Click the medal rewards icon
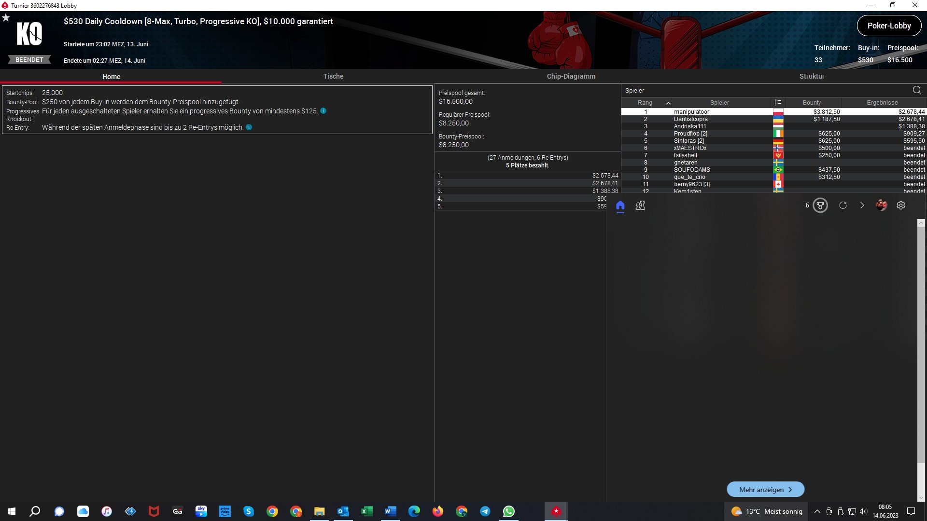This screenshot has height=521, width=927. point(820,206)
